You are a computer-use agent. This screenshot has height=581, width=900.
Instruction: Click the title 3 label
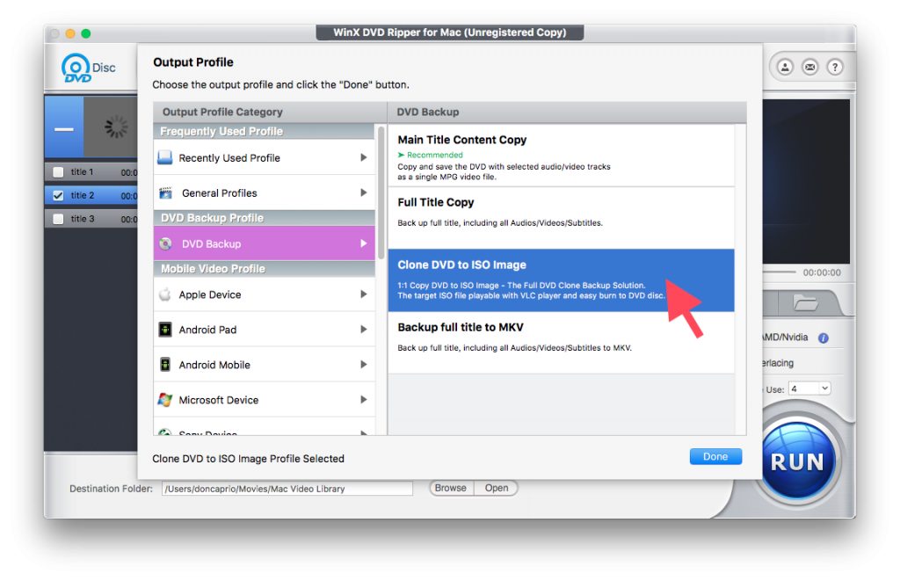[x=82, y=219]
